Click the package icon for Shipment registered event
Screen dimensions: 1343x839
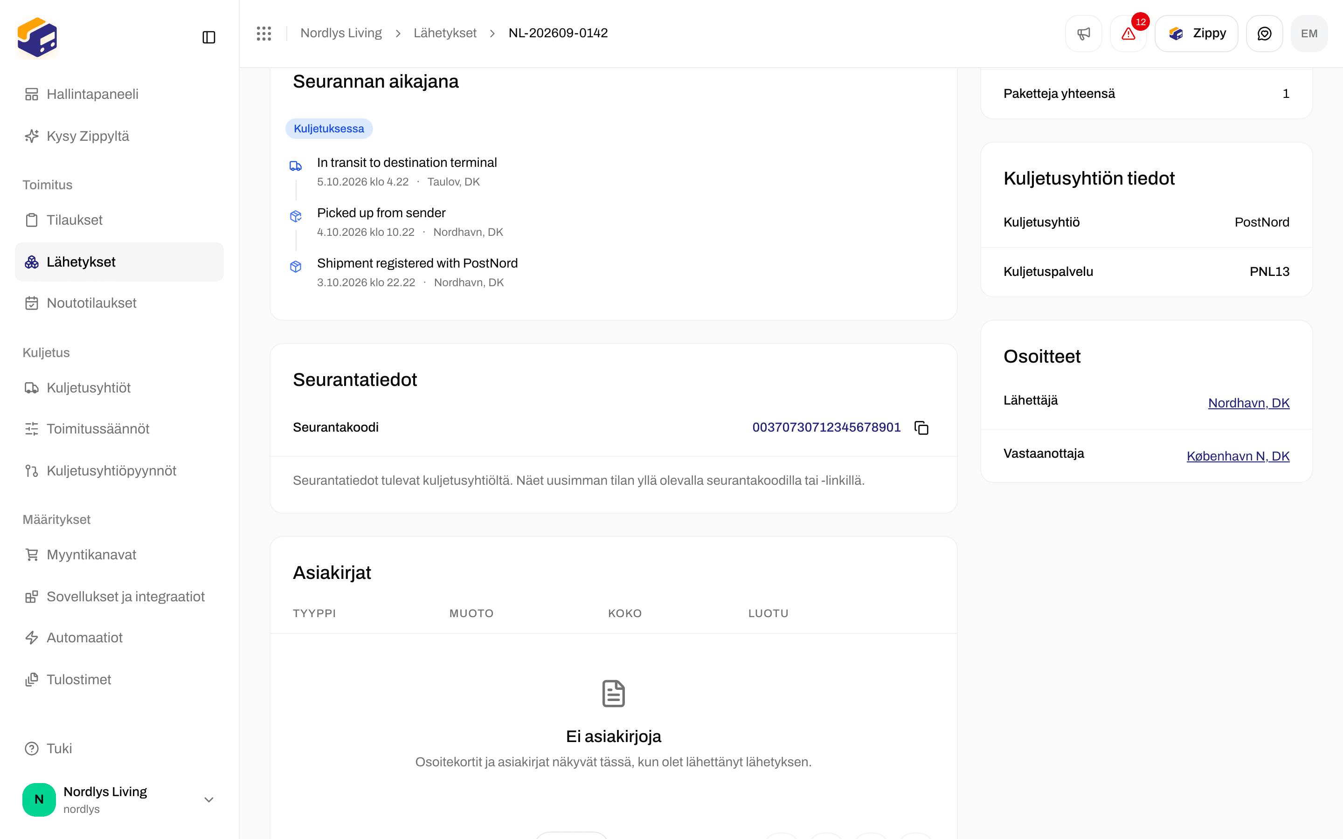(x=296, y=267)
